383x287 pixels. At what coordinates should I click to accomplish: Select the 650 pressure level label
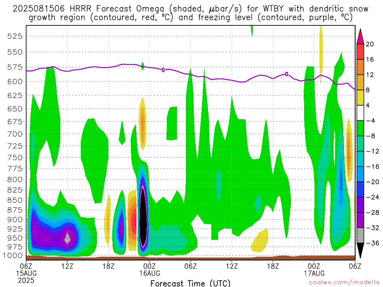click(x=15, y=109)
